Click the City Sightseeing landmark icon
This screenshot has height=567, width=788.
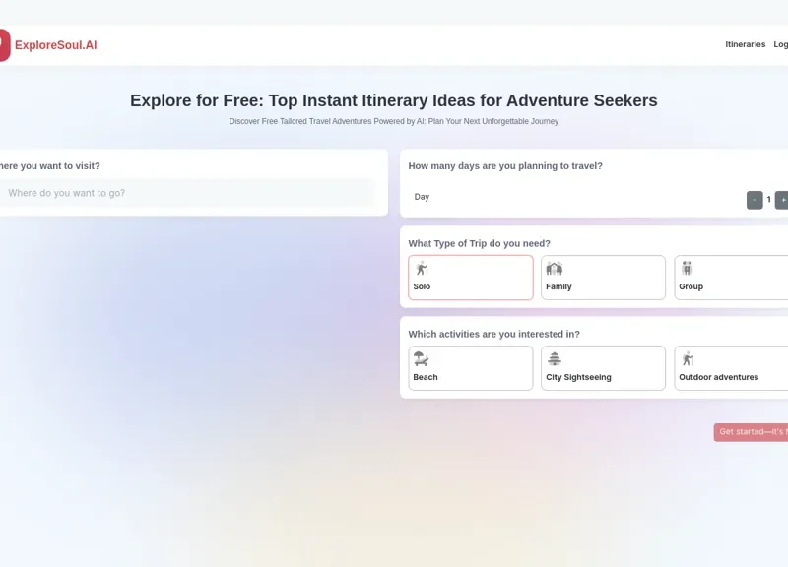point(554,358)
